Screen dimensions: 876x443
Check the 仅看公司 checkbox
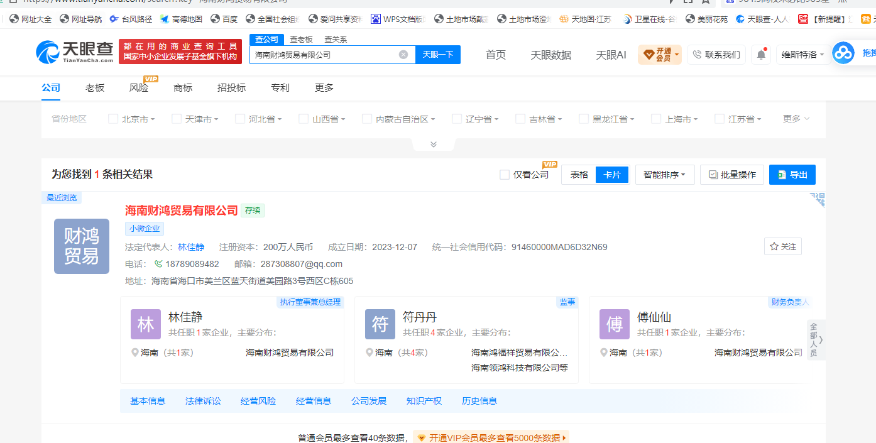(x=505, y=175)
